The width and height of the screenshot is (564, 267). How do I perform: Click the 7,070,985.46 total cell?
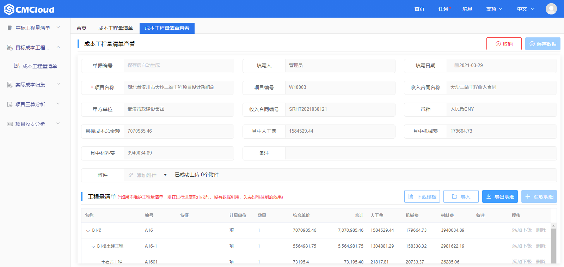(x=350, y=230)
